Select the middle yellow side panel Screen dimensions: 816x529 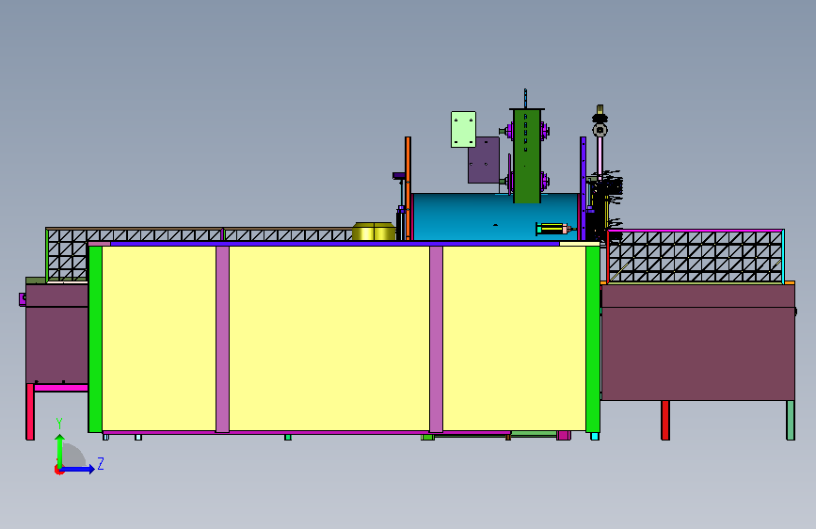(x=329, y=339)
